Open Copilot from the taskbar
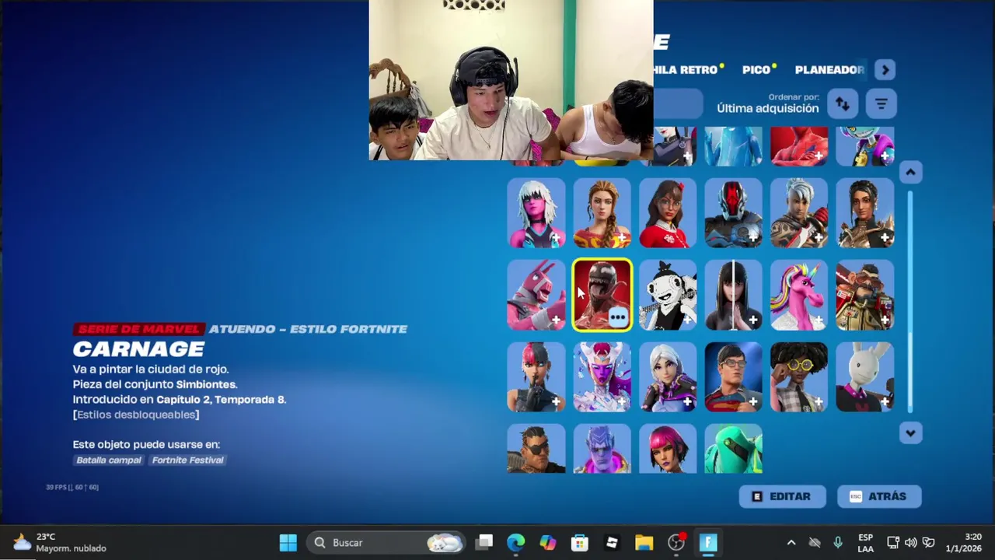Viewport: 995px width, 560px height. [548, 542]
